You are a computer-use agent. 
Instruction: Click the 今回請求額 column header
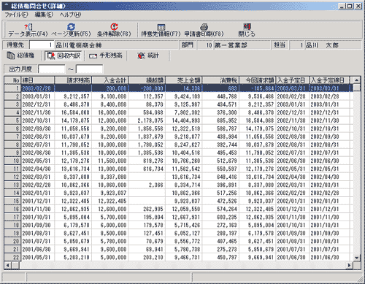coord(258,80)
